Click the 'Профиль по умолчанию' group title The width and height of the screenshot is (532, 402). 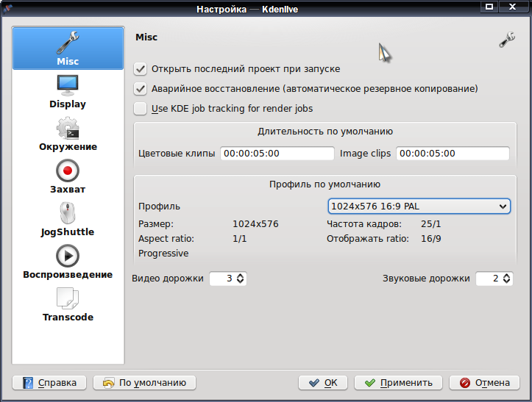coord(324,184)
